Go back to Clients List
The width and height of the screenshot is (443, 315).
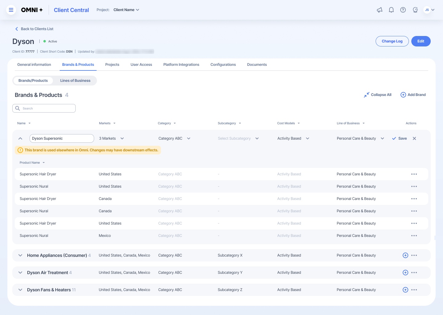34,29
